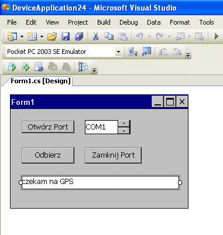Click the Device Options icon
The height and width of the screenshot is (235, 223).
[x=146, y=52]
